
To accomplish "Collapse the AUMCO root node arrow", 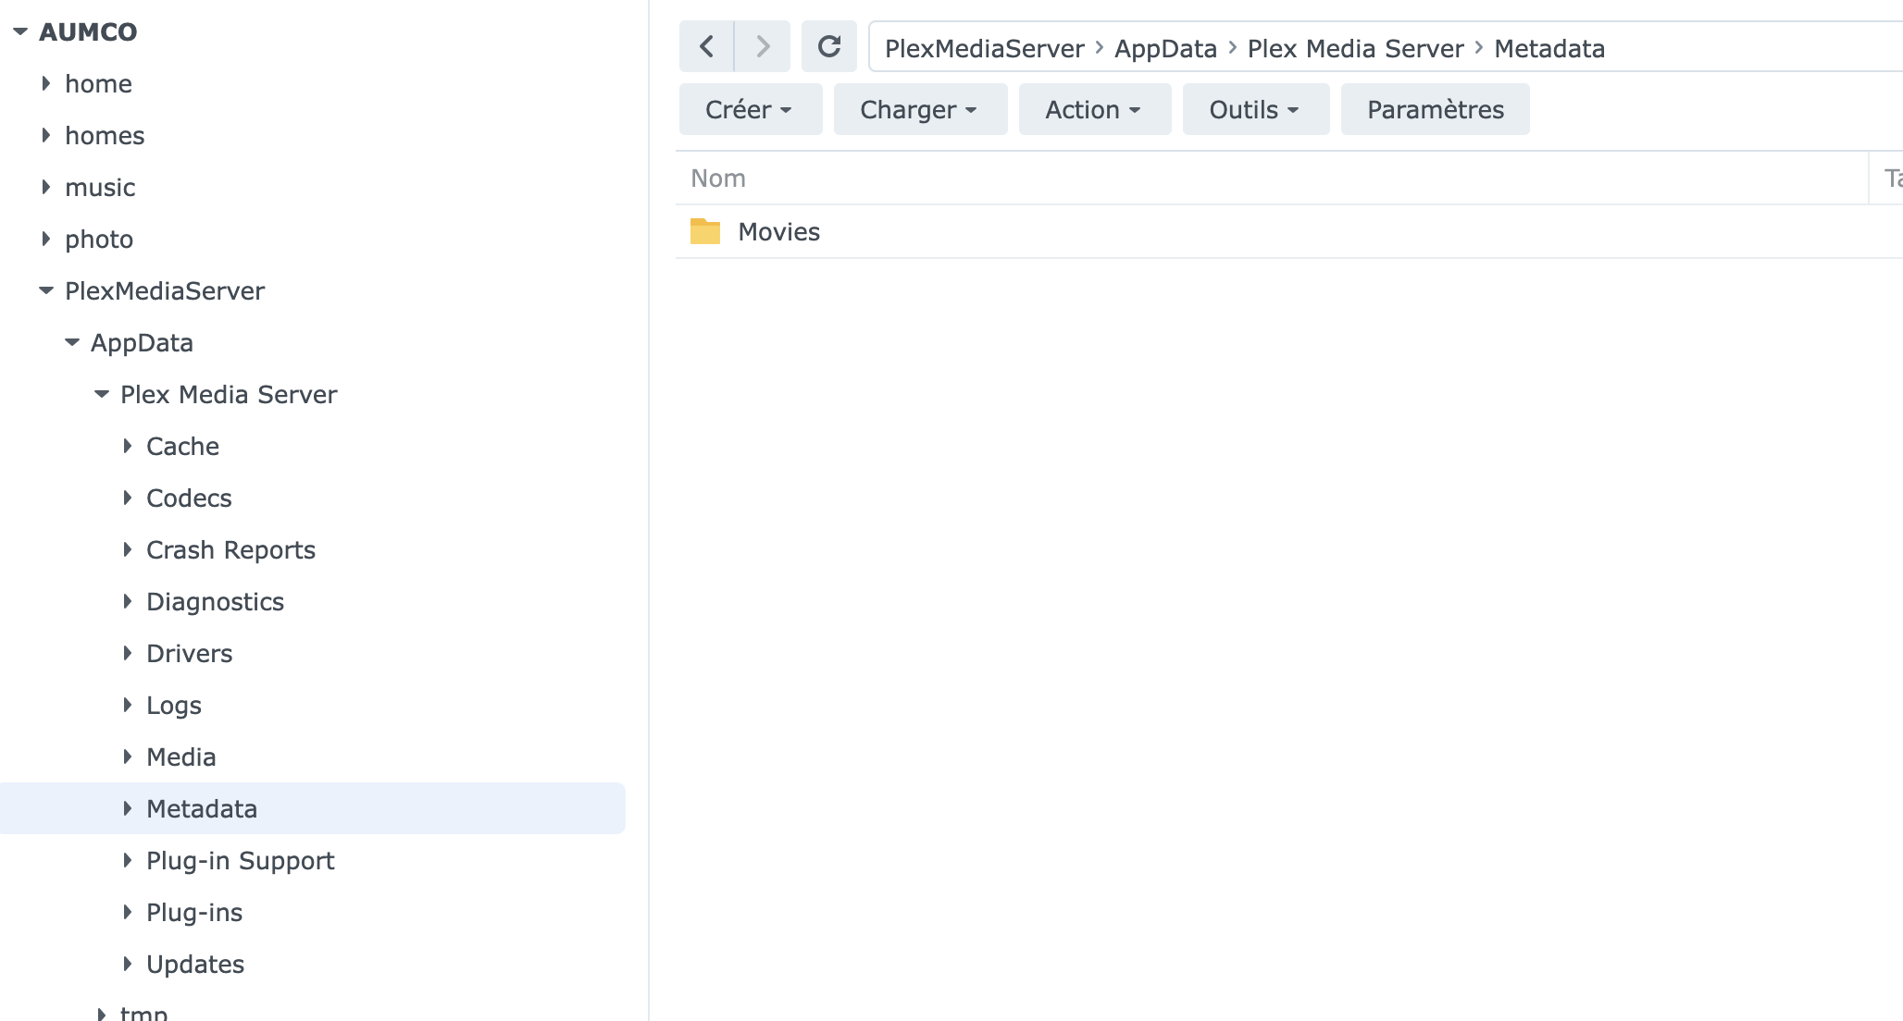I will tap(20, 31).
